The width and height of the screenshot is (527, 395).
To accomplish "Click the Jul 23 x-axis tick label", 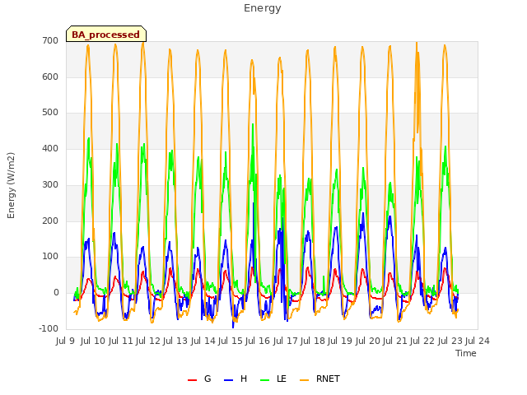I will [450, 341].
